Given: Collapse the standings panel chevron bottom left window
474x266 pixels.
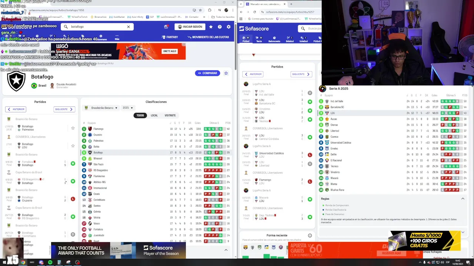Looking at the screenshot, I should [226, 250].
